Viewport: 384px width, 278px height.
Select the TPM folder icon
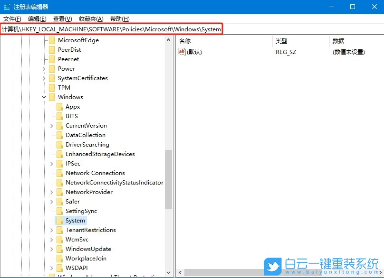point(52,87)
